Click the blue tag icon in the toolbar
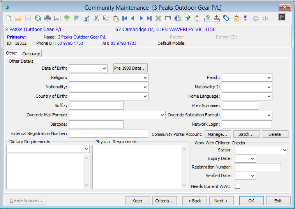 point(226,18)
